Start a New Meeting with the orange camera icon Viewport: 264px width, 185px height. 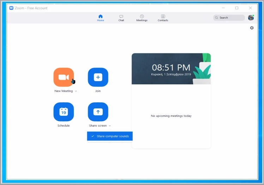(64, 77)
